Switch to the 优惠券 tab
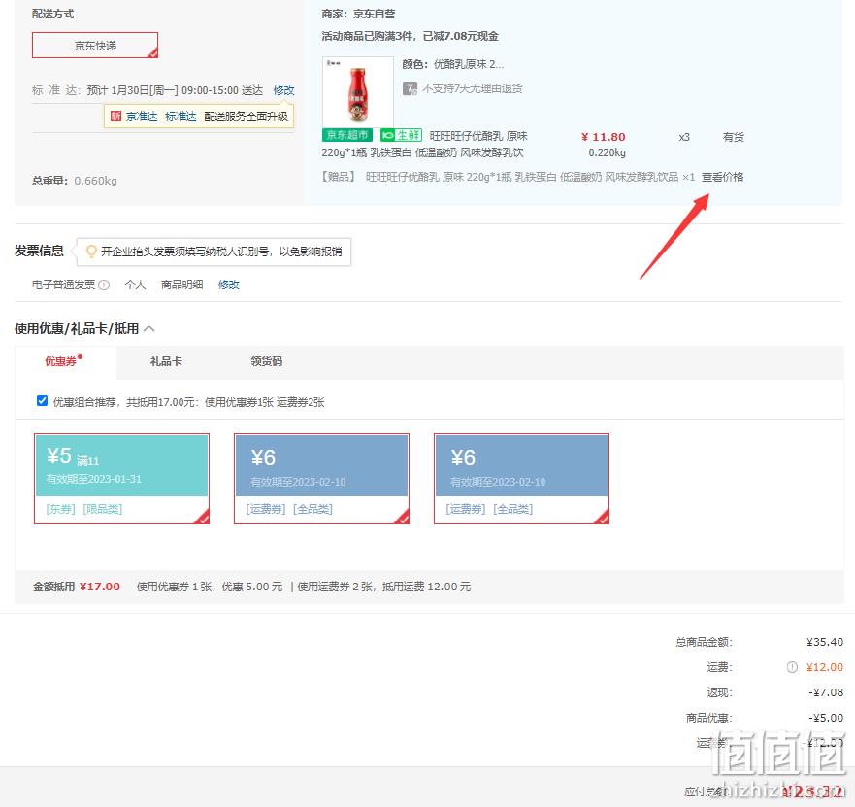The width and height of the screenshot is (855, 807). pyautogui.click(x=63, y=360)
